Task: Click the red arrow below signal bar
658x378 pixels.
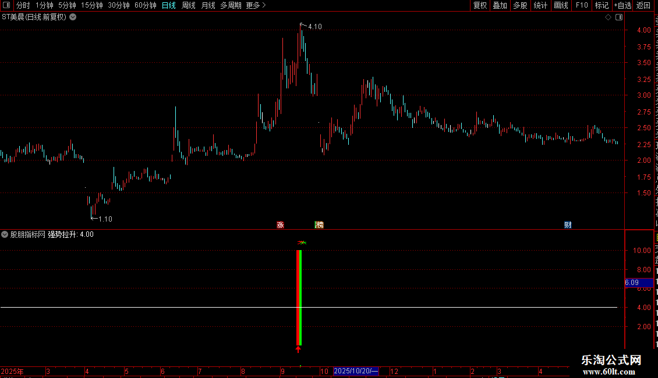Action: [298, 350]
